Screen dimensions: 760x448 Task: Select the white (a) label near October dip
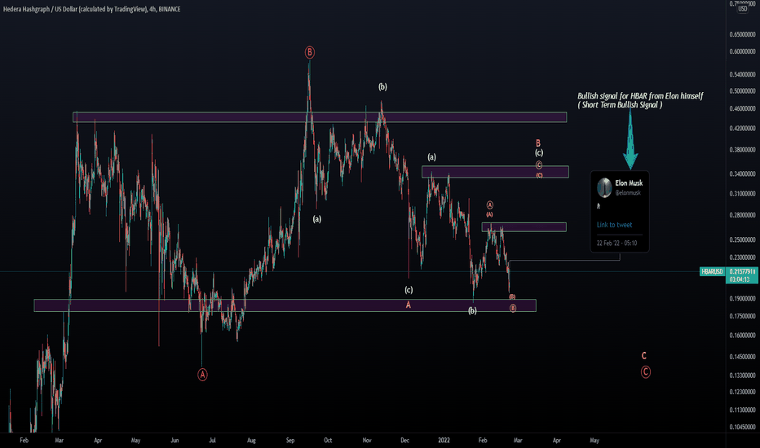point(316,219)
